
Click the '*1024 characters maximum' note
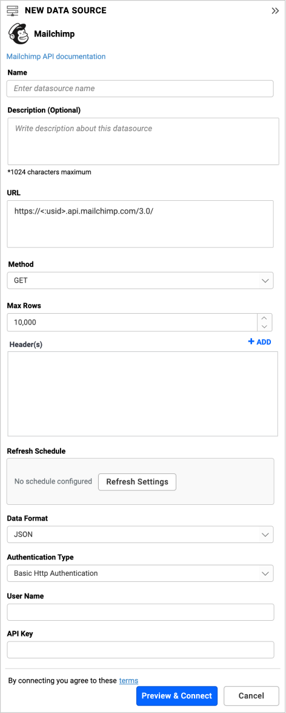click(50, 172)
